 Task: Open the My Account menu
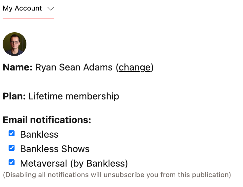coord(22,8)
